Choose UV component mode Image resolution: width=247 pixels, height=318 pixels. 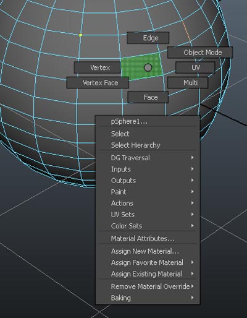[195, 67]
